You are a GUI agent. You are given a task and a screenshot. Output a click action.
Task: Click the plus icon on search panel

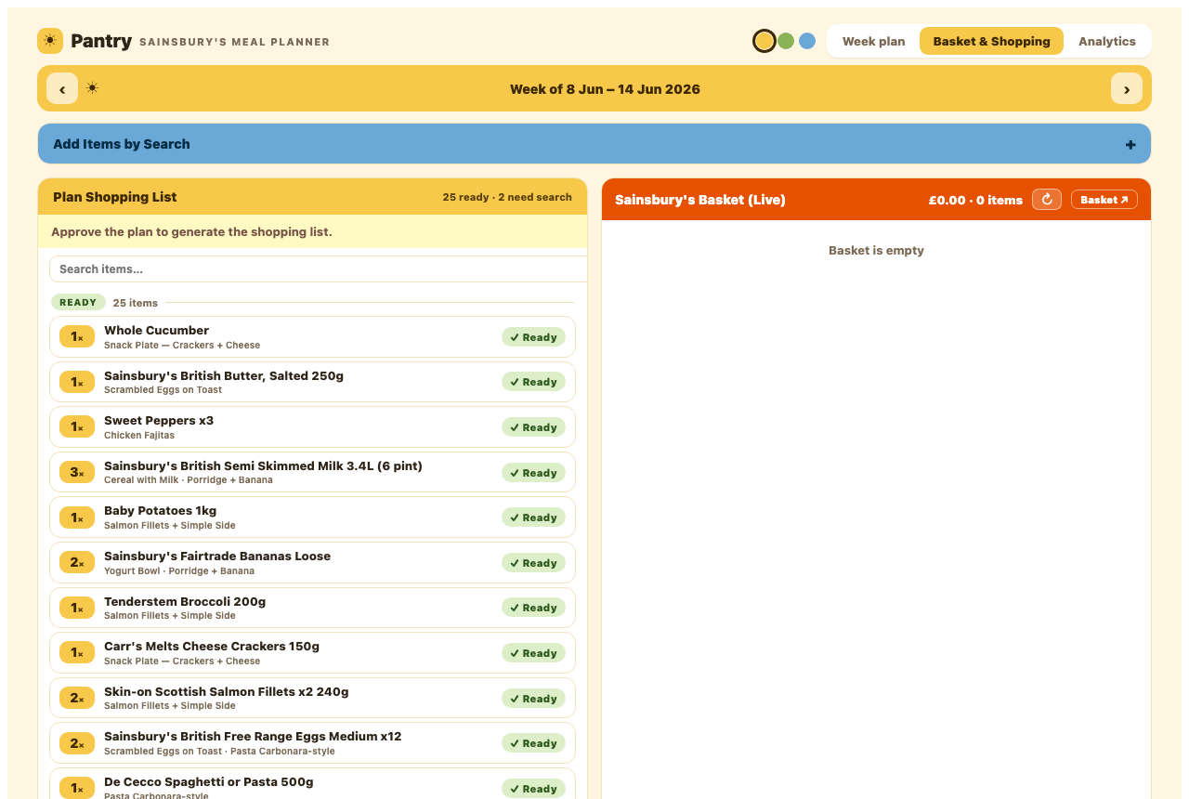pos(1130,145)
